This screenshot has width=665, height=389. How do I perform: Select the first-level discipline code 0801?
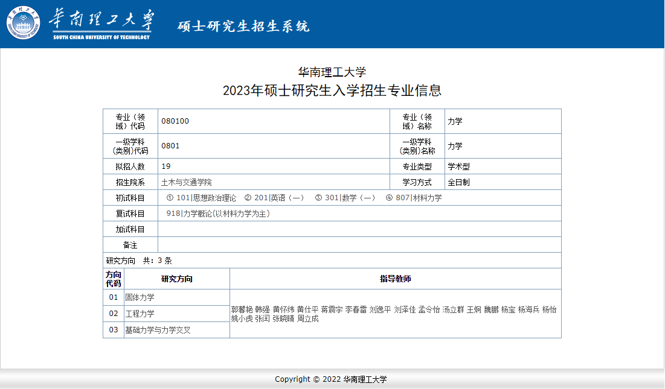[170, 145]
